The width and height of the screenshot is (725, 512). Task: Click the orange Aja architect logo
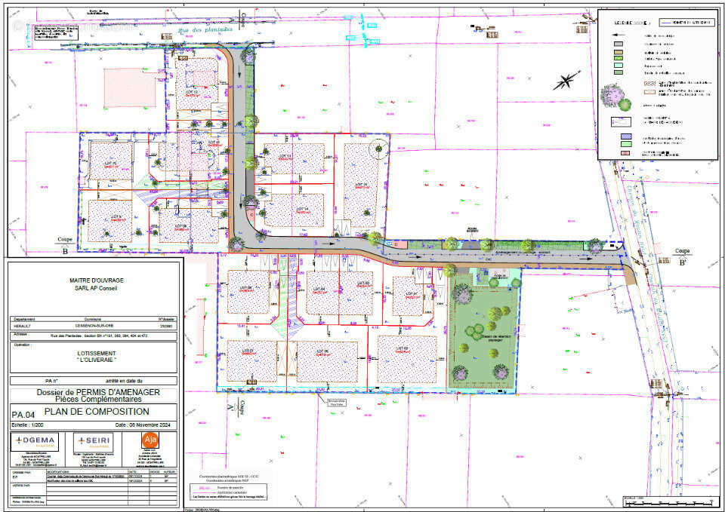[x=150, y=440]
